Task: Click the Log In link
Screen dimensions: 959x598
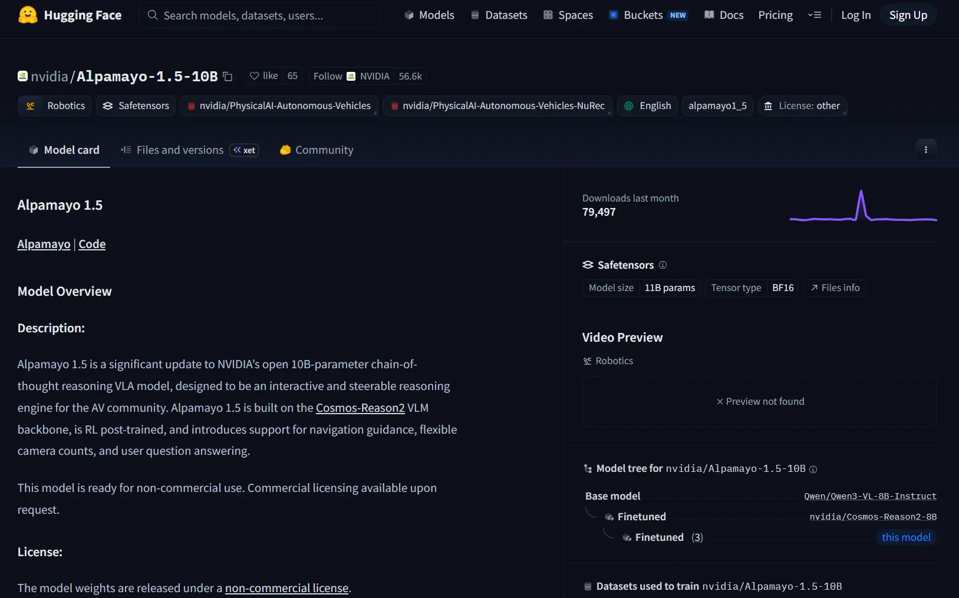Action: point(856,15)
